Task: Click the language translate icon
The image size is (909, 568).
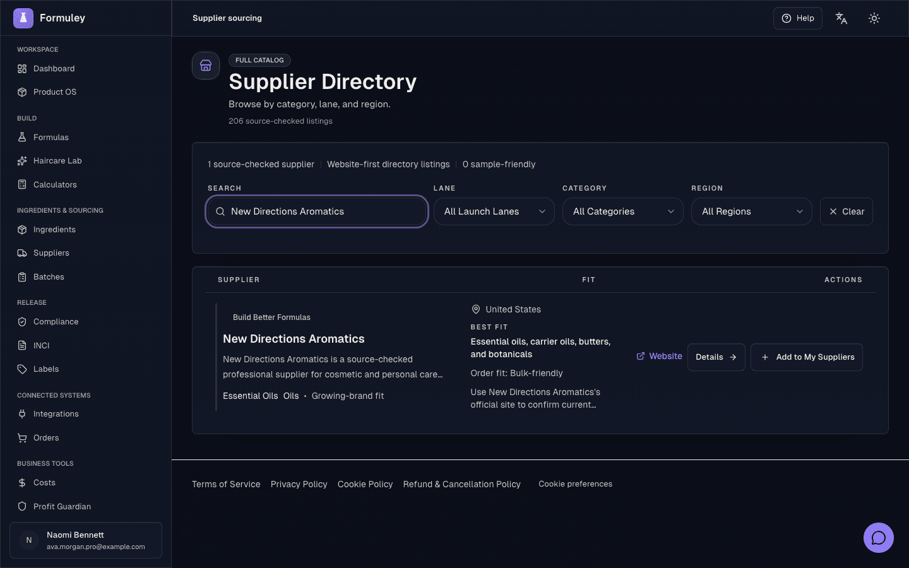Action: (x=841, y=18)
